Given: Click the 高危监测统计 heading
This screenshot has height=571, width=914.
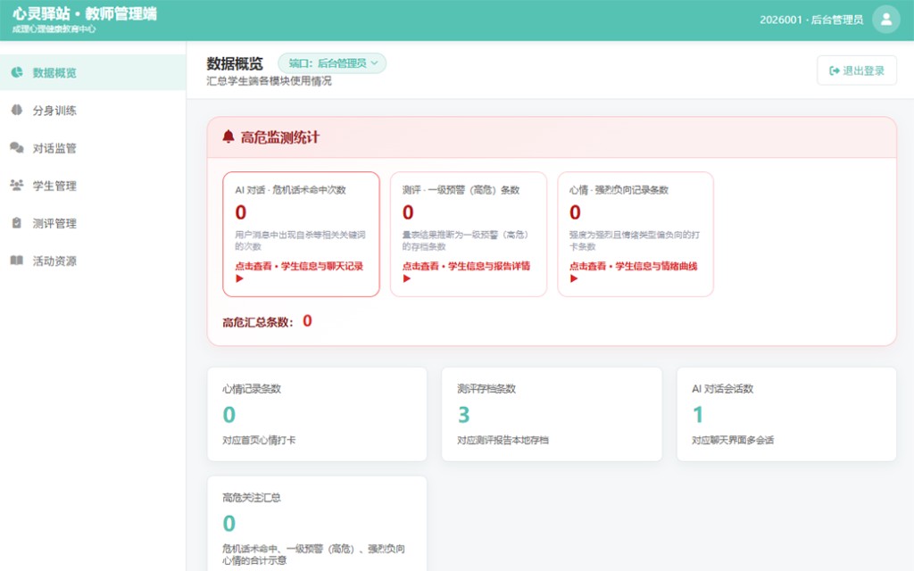Looking at the screenshot, I should point(279,137).
